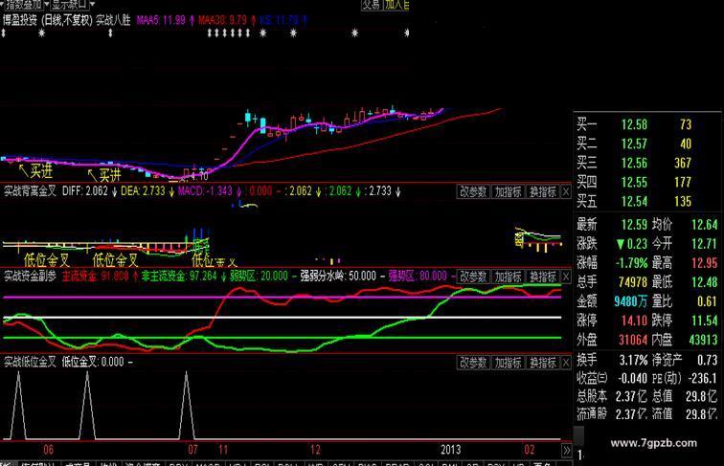The height and width of the screenshot is (466, 724).
Task: Click the 加入自 button at the top
Action: [396, 5]
